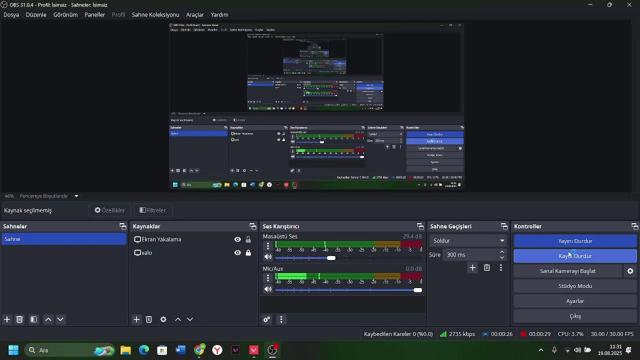Click Çıkış button
This screenshot has width=640, height=360.
(x=575, y=316)
